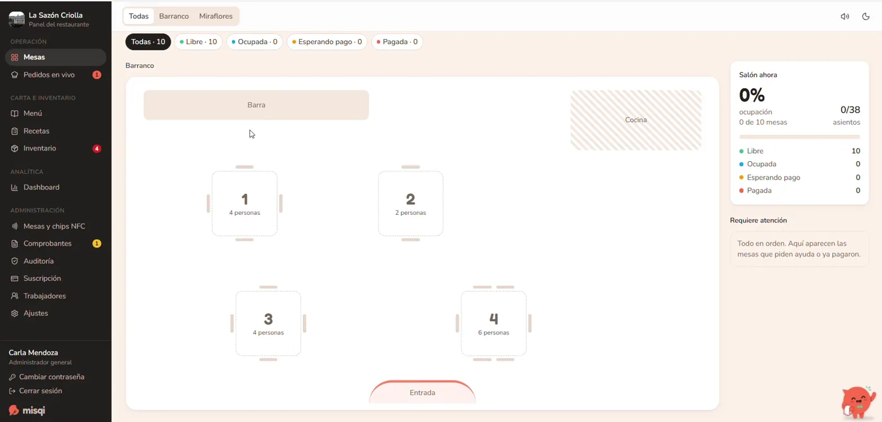Toggle the sound notification speaker icon
The width and height of the screenshot is (882, 422).
tap(845, 16)
